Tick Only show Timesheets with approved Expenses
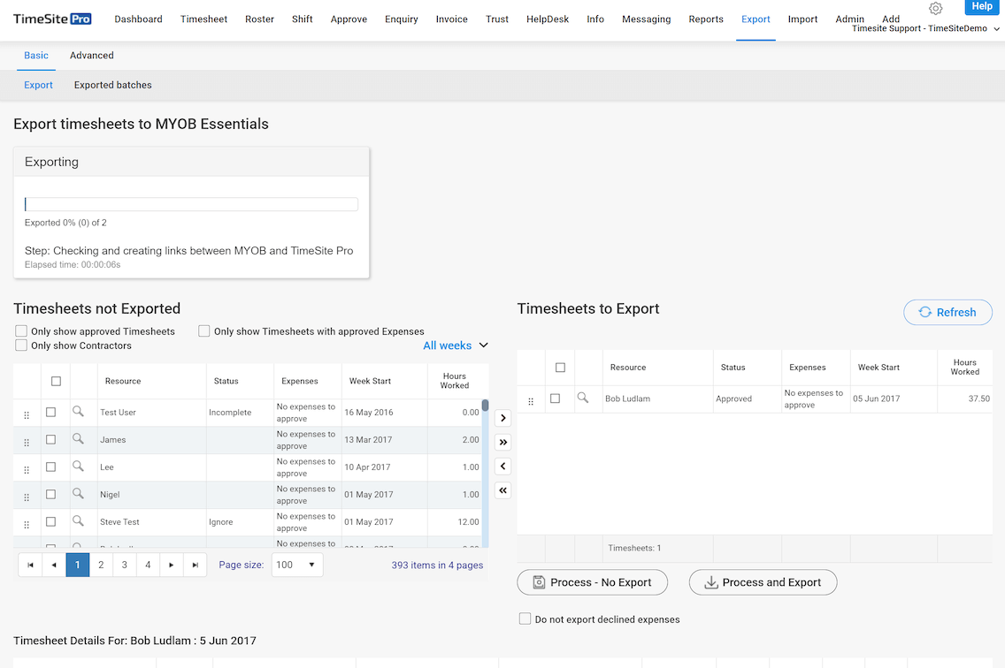The height and width of the screenshot is (668, 1005). (203, 331)
